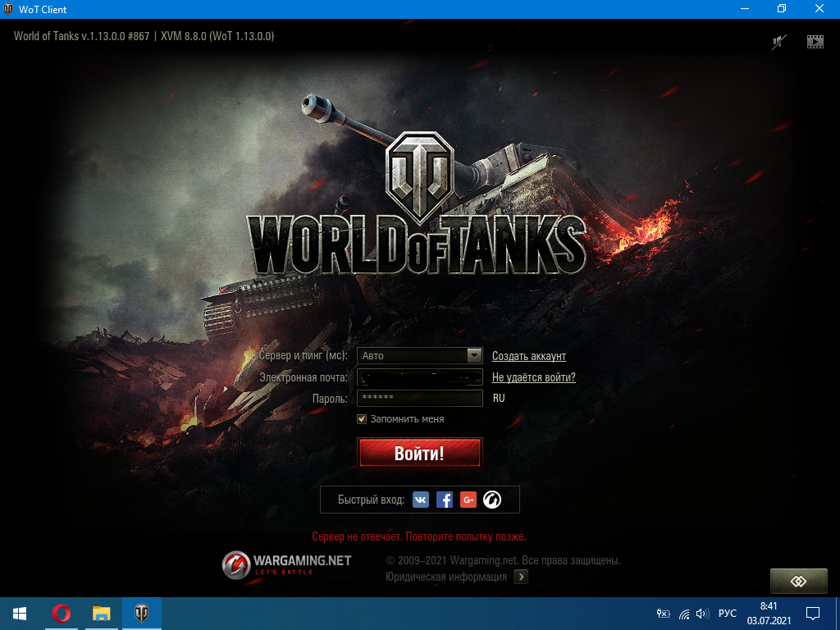840x630 pixels.
Task: Click the server error message text
Action: [x=419, y=536]
